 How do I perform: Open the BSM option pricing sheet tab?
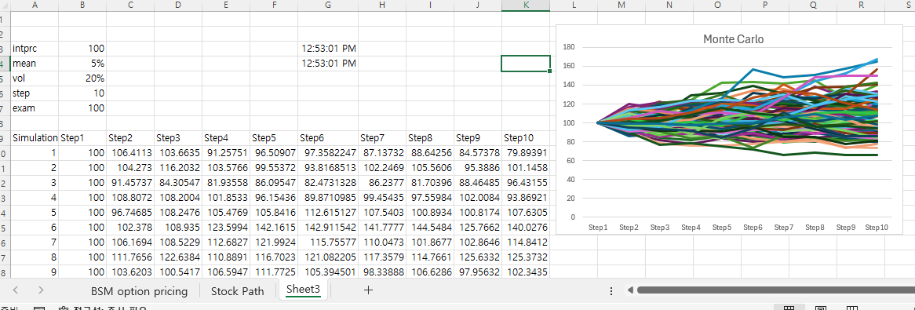click(139, 290)
